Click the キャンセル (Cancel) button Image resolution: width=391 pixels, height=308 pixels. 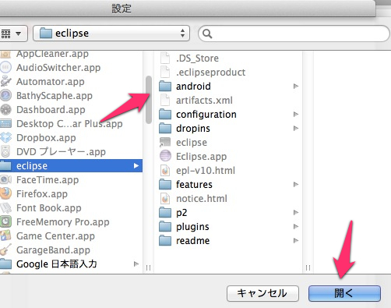(262, 293)
